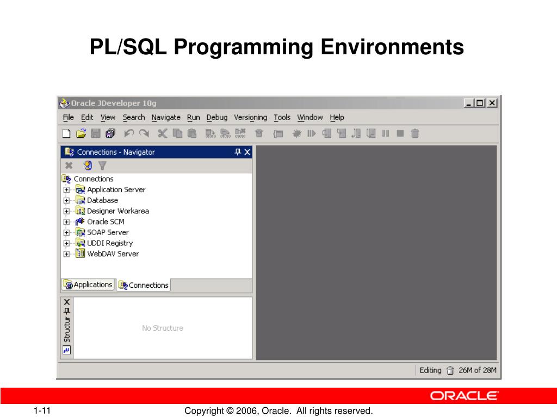The width and height of the screenshot is (557, 417).
Task: Click the Undo arrow icon
Action: click(x=128, y=134)
